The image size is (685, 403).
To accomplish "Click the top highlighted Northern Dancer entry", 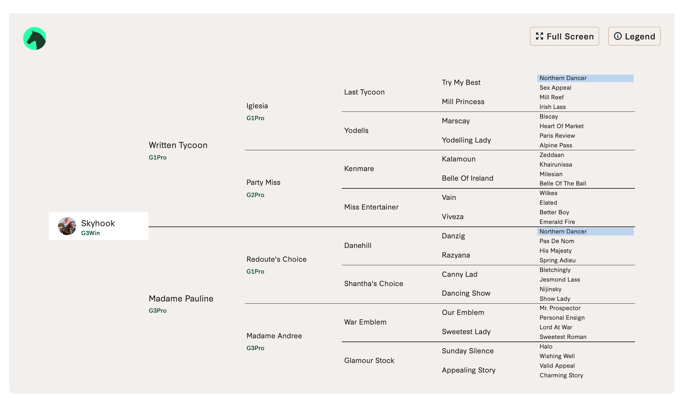I will [563, 78].
